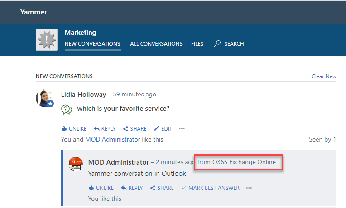346x208 pixels.
Task: Click the O365 Exchange Online source link
Action: click(x=244, y=162)
